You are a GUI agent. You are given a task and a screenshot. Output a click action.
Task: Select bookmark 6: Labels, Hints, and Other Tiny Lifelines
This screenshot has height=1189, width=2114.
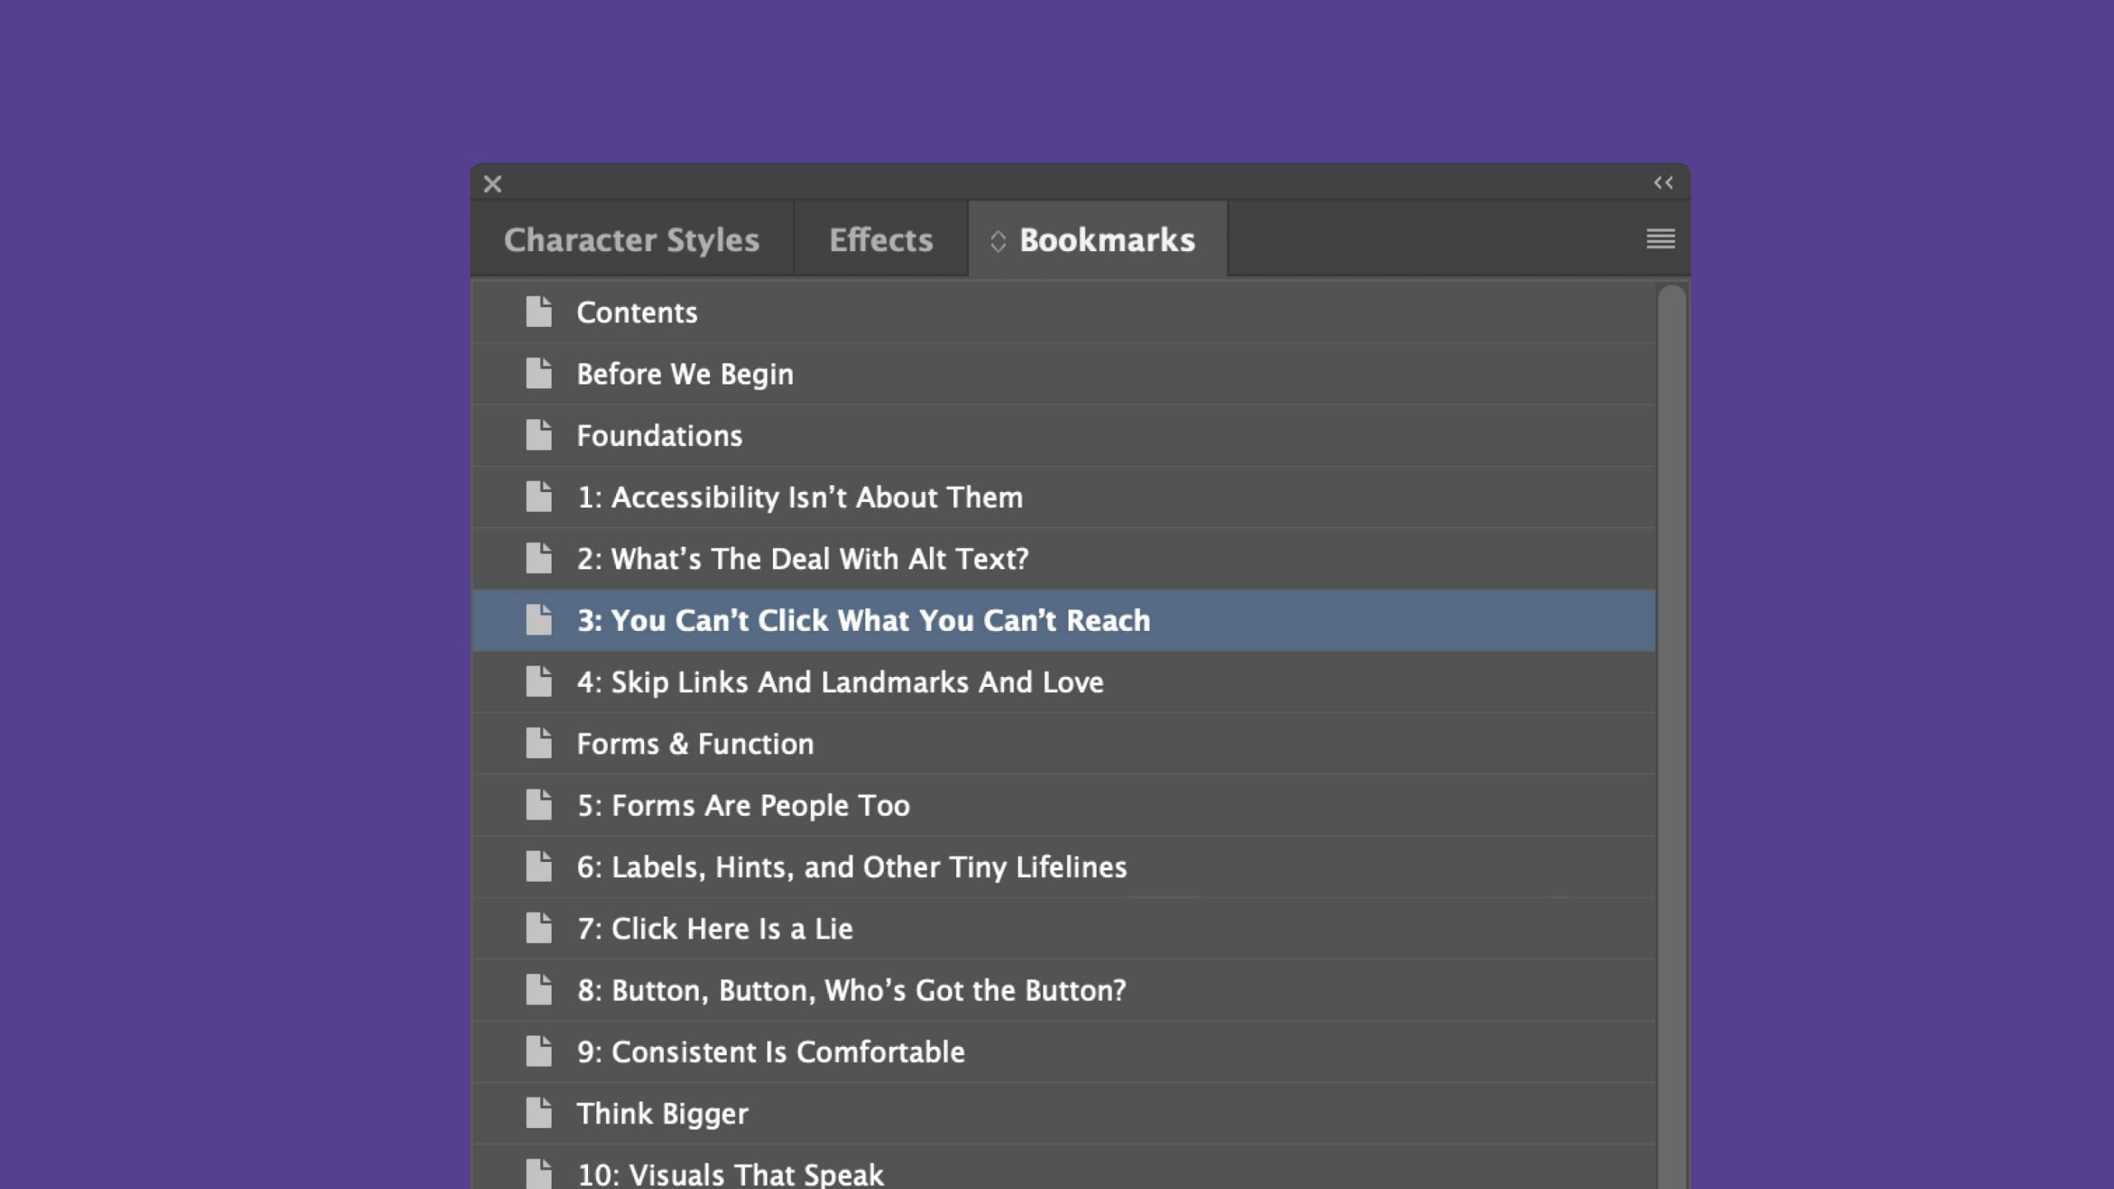pyautogui.click(x=851, y=867)
